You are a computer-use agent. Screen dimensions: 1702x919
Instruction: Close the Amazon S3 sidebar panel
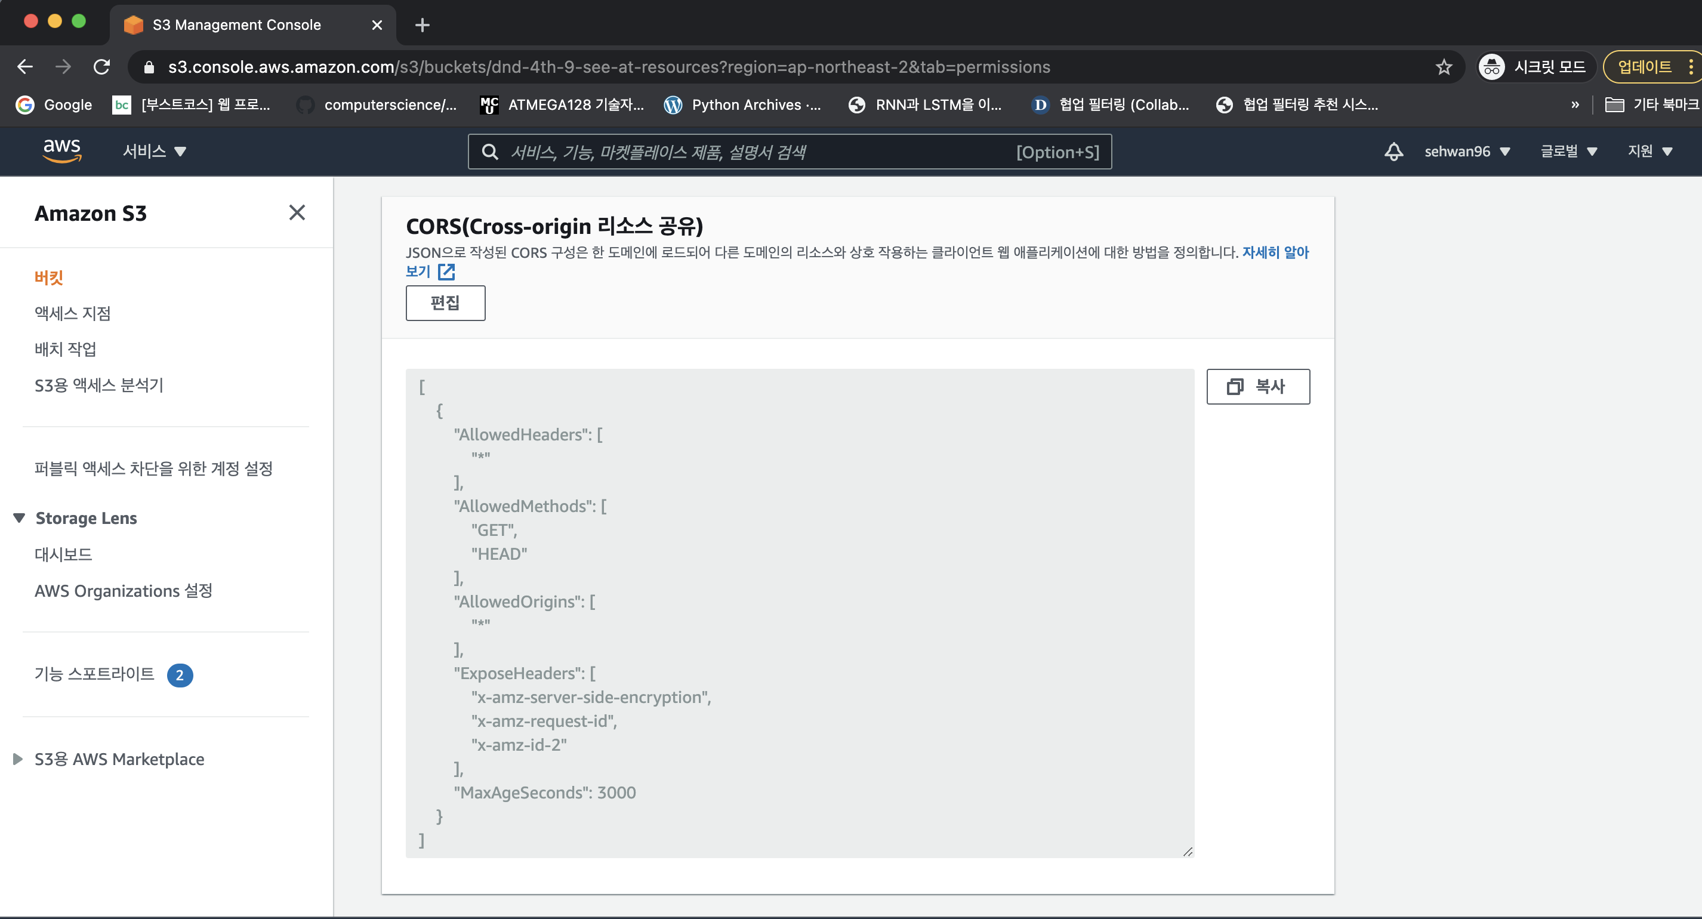pos(297,212)
